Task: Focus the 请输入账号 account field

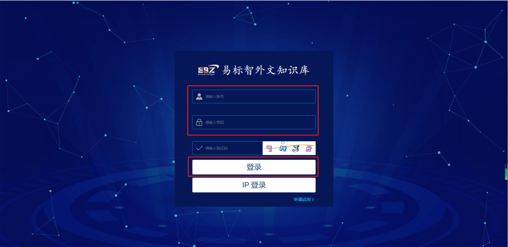Action: tap(254, 97)
